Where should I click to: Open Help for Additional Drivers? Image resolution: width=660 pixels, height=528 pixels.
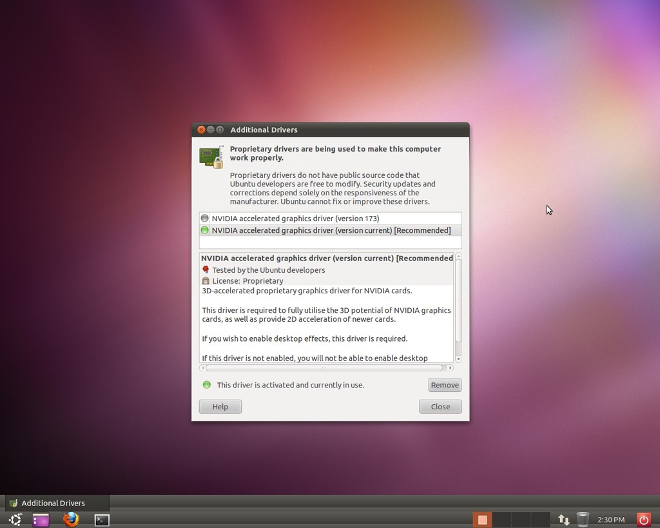click(x=220, y=407)
